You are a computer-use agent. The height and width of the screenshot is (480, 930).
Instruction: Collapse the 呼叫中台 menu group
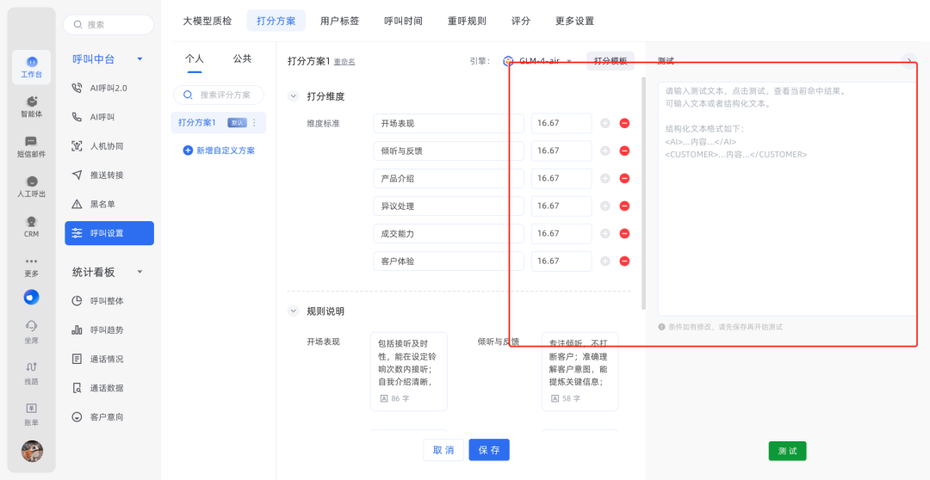pos(139,59)
